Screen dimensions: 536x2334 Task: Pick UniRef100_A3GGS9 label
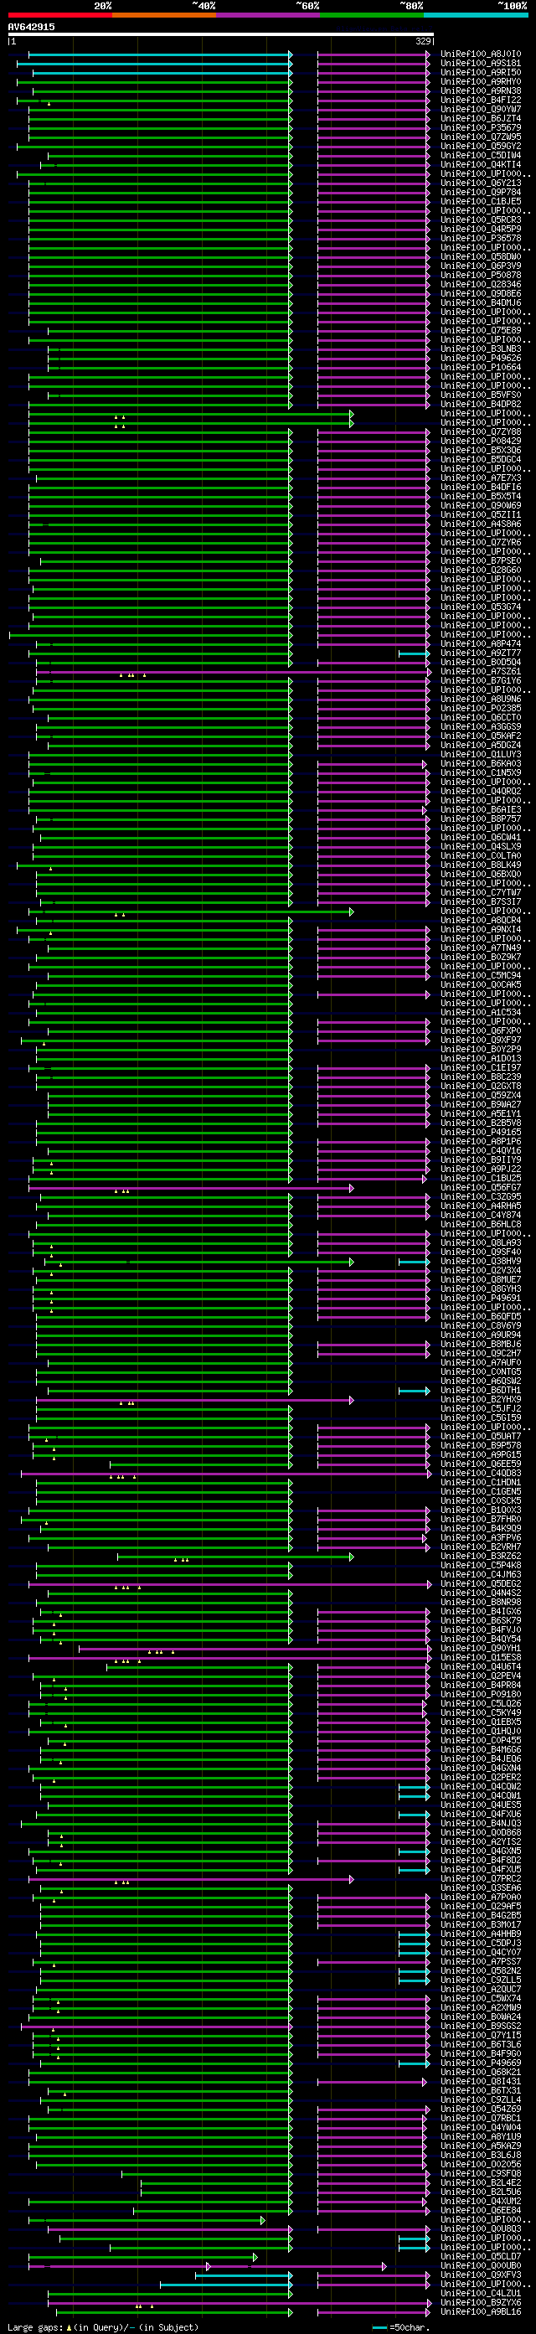click(x=481, y=726)
